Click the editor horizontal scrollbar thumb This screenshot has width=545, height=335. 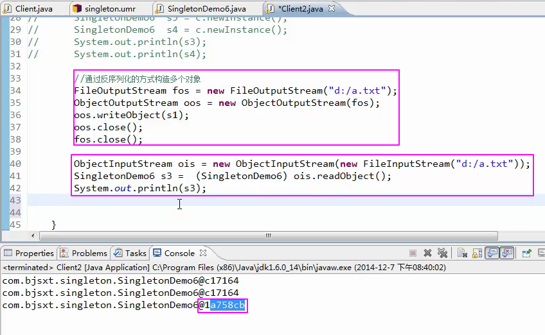269,236
